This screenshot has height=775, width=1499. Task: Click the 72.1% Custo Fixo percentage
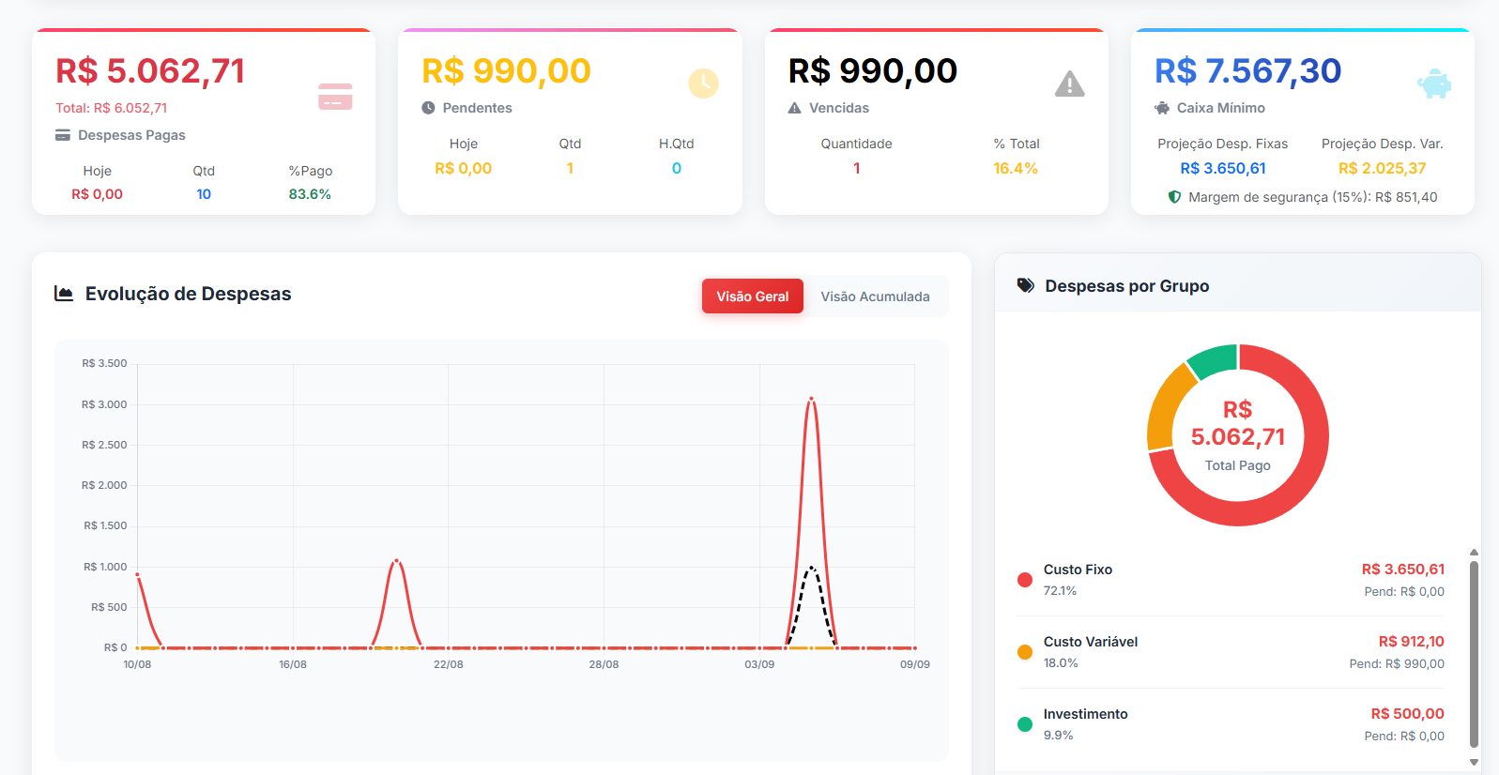(1061, 591)
